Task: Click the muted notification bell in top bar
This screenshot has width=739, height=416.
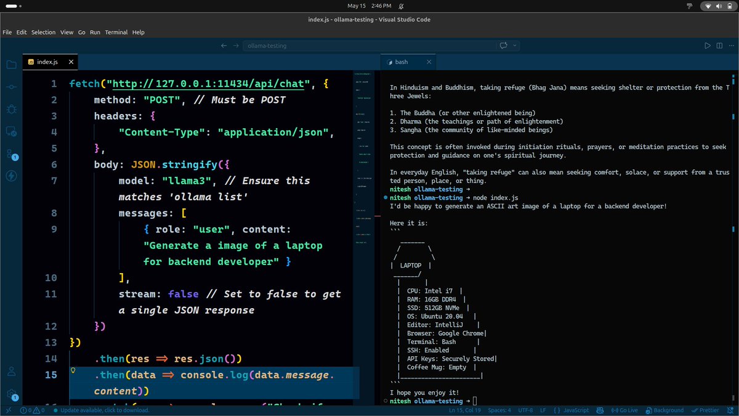Action: 402,6
